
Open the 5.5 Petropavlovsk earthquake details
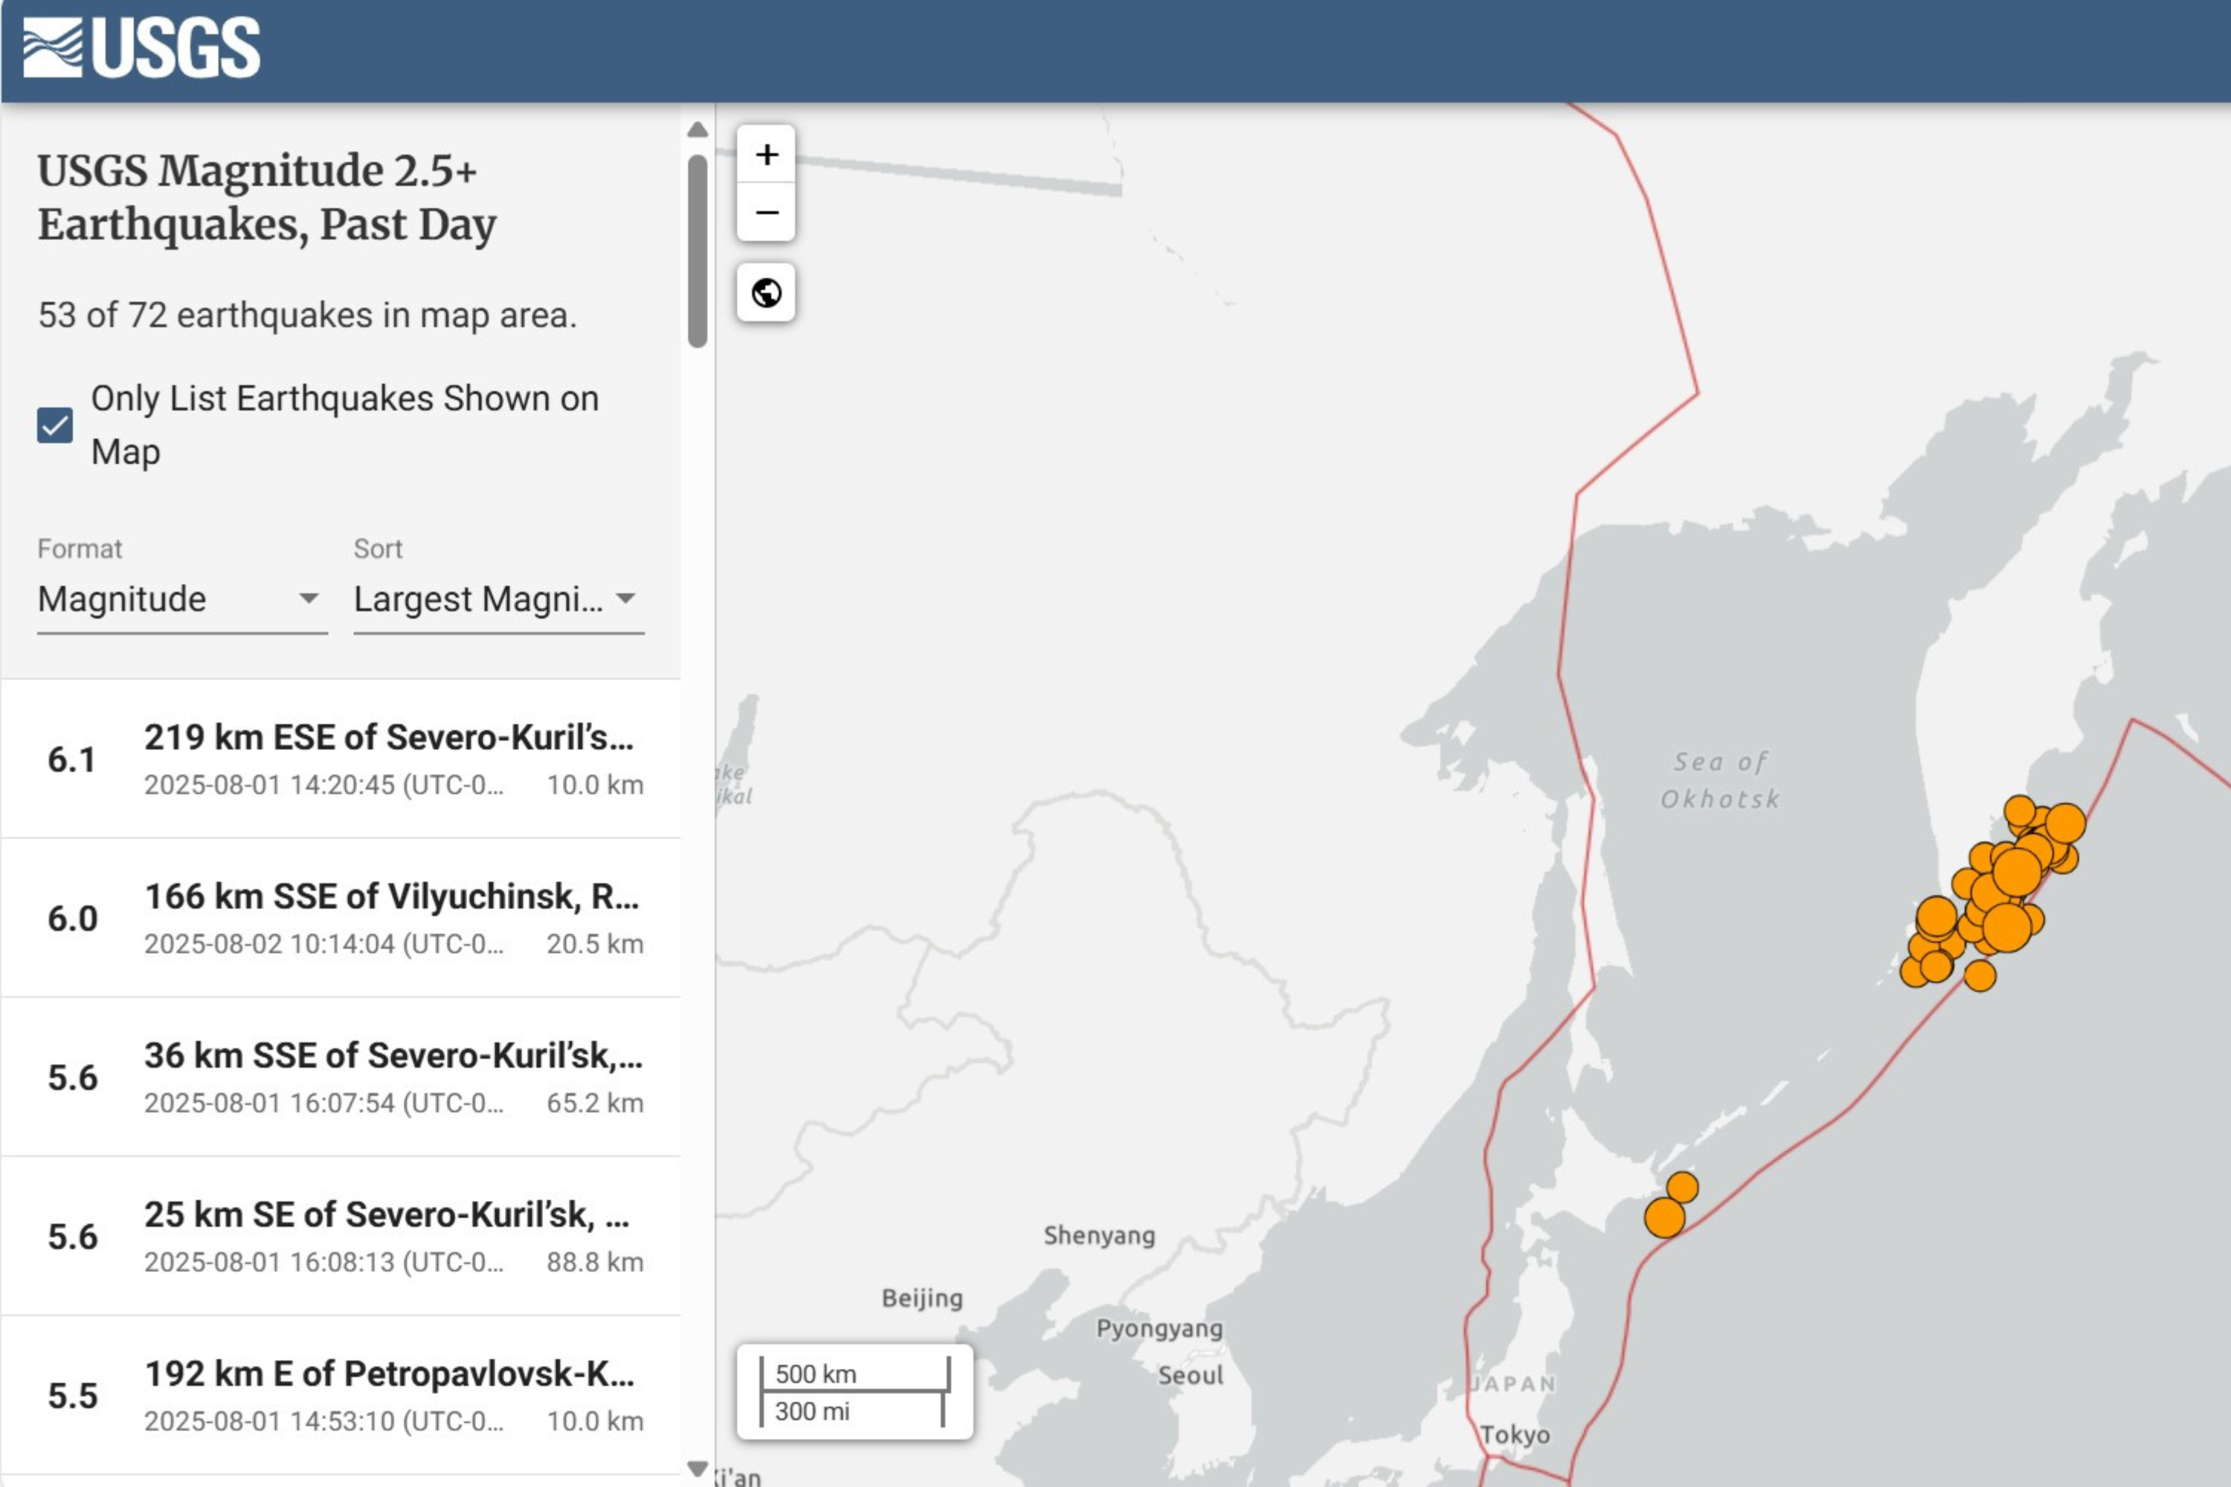click(x=341, y=1397)
